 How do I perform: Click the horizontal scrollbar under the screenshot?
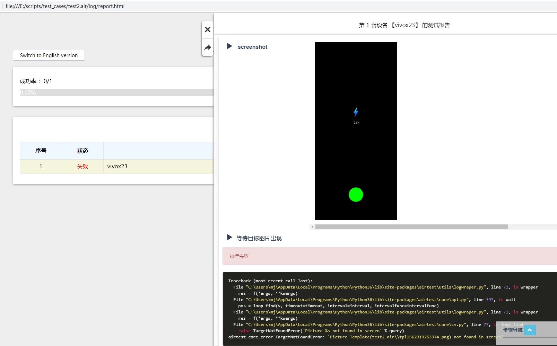411,227
